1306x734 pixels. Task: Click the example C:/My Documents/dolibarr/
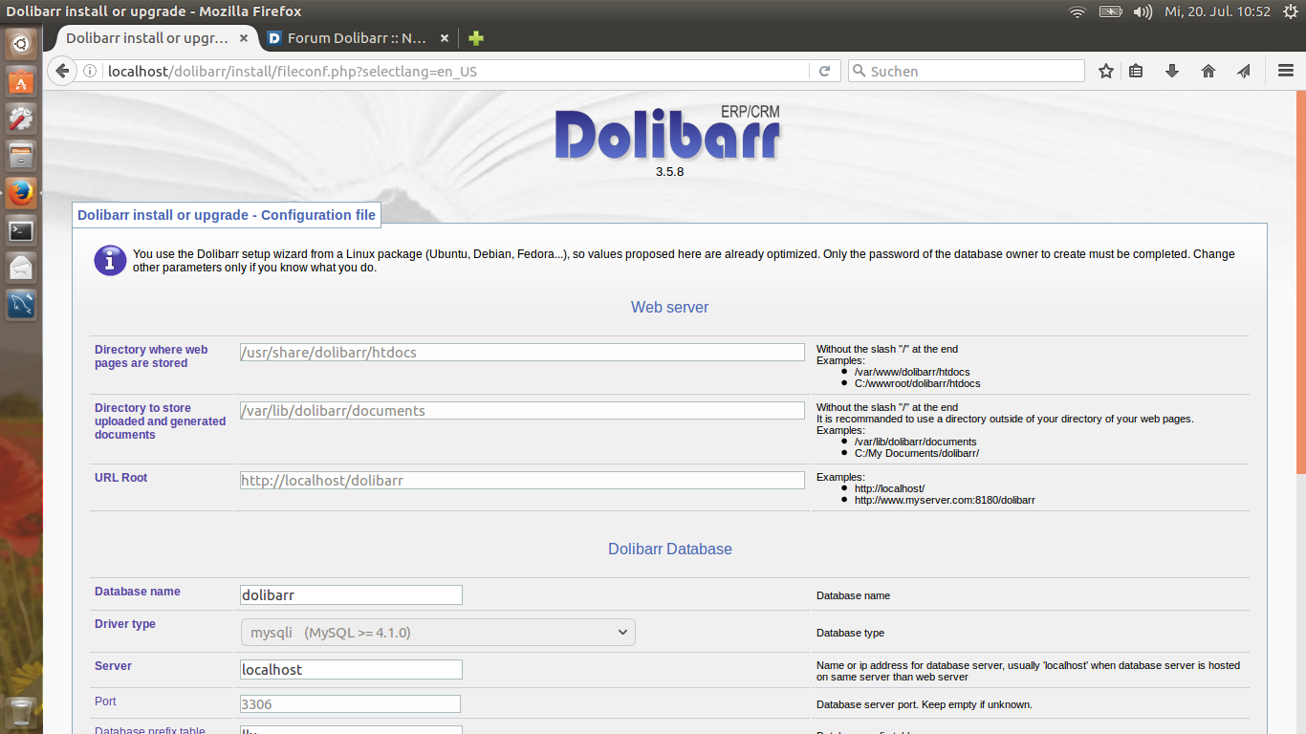pos(917,453)
